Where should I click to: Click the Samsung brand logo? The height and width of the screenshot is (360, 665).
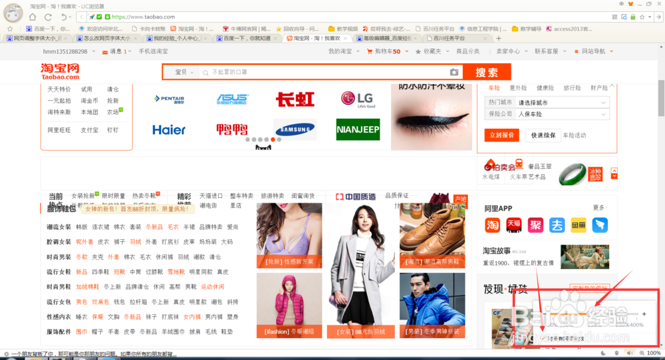[295, 129]
